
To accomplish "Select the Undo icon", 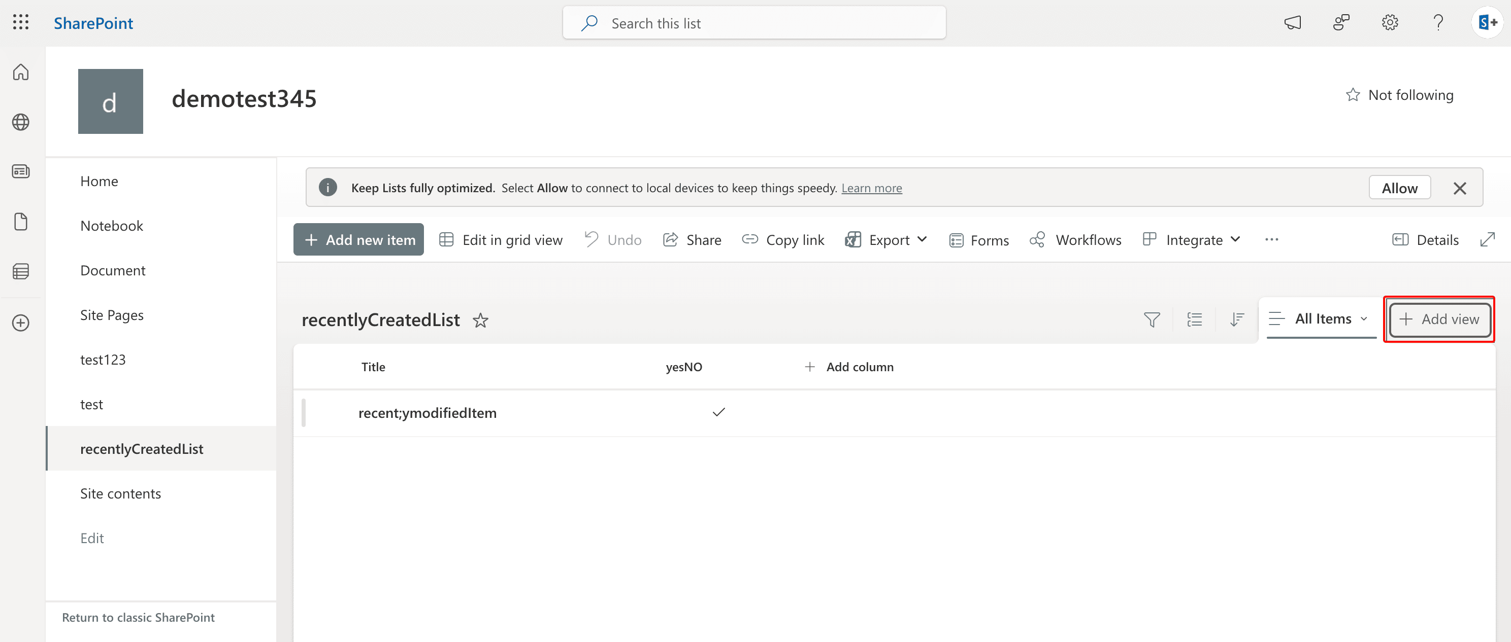I will point(592,239).
